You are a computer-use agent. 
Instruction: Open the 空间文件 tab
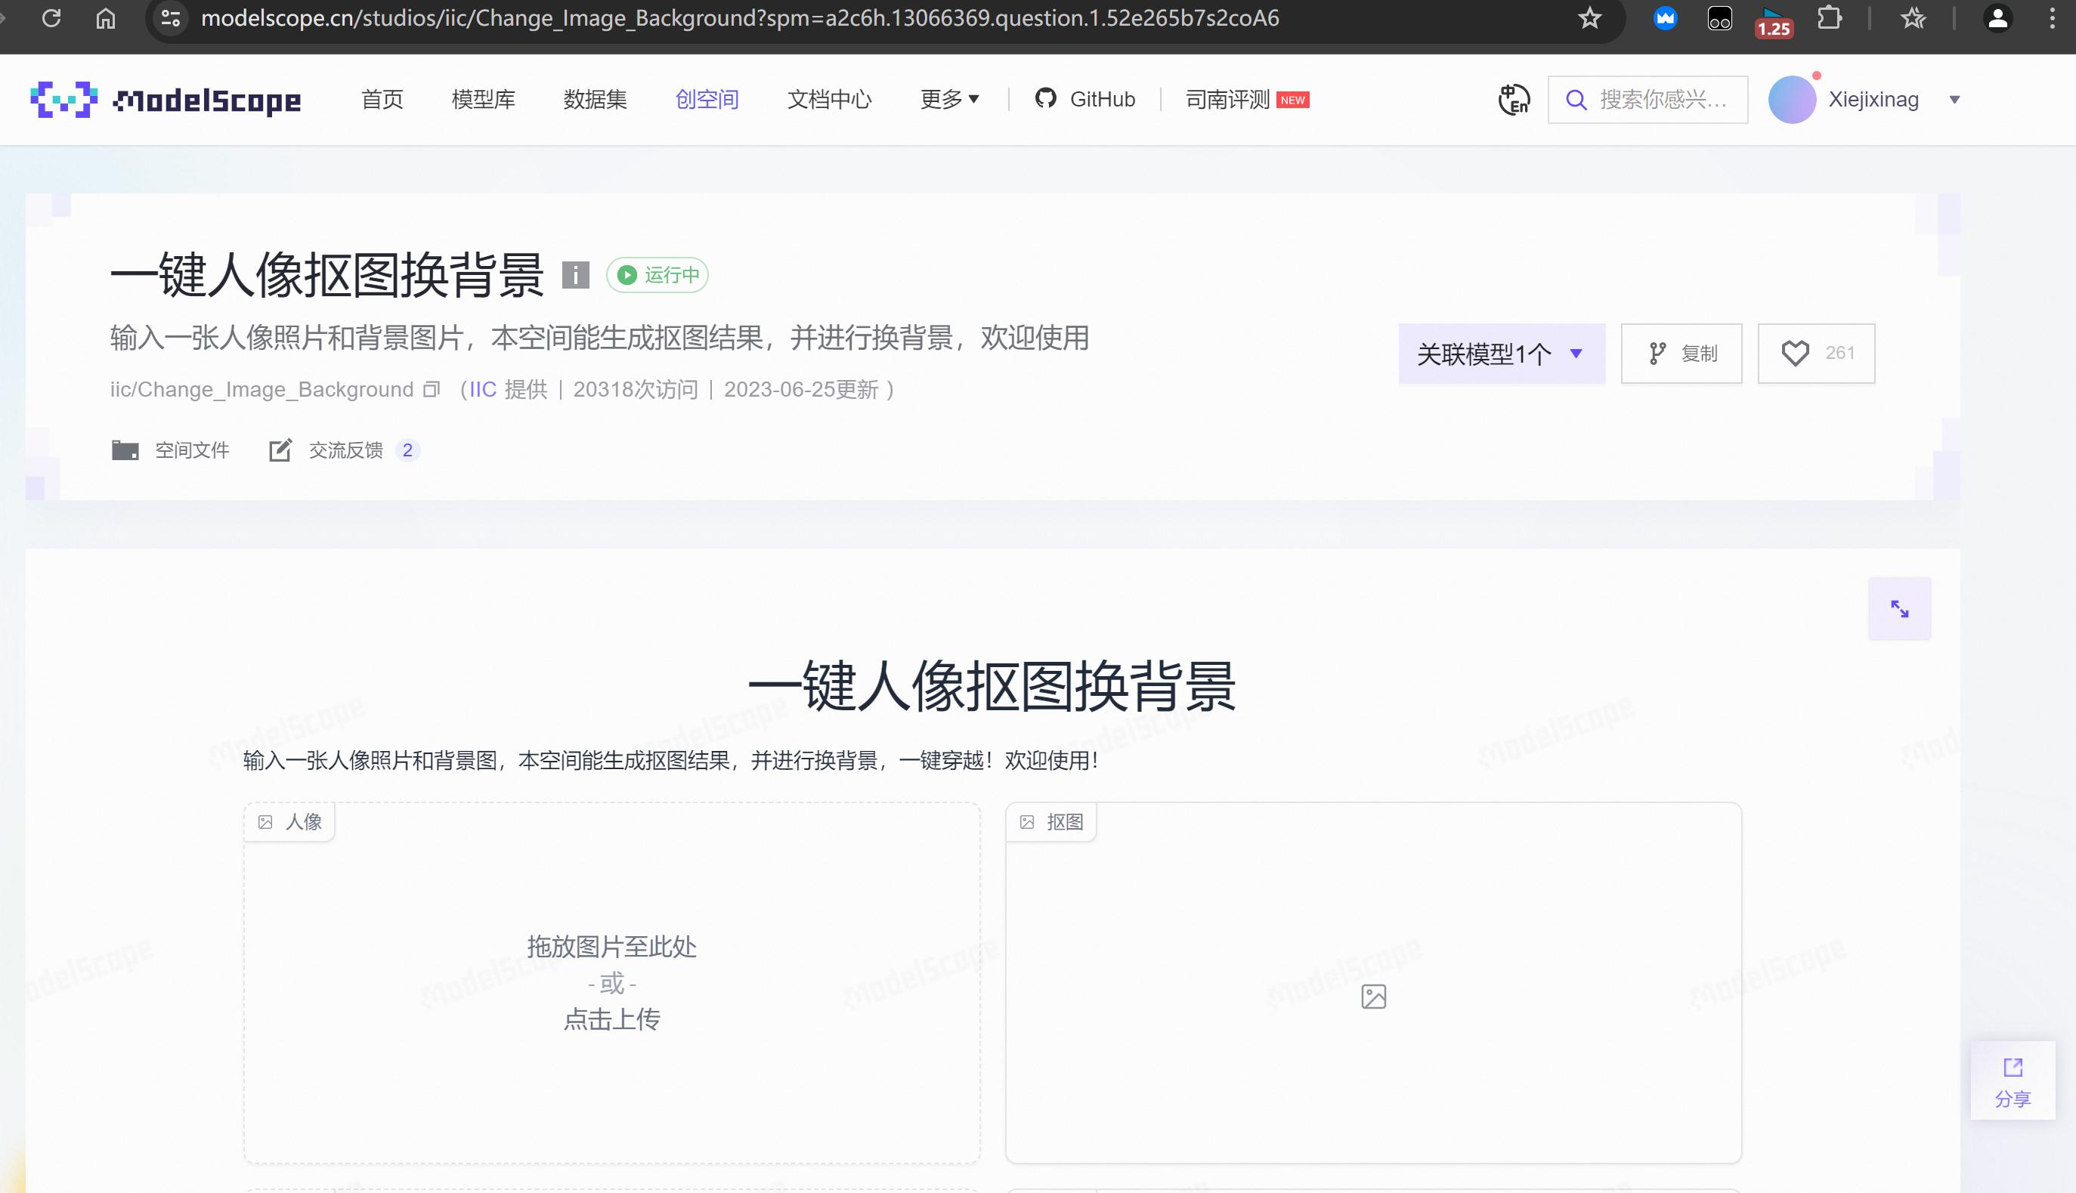pos(171,450)
